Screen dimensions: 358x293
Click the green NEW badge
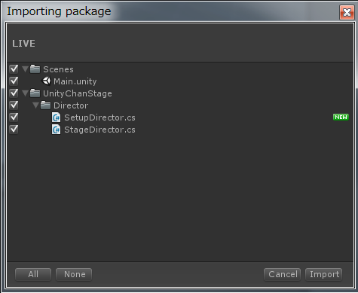point(341,117)
